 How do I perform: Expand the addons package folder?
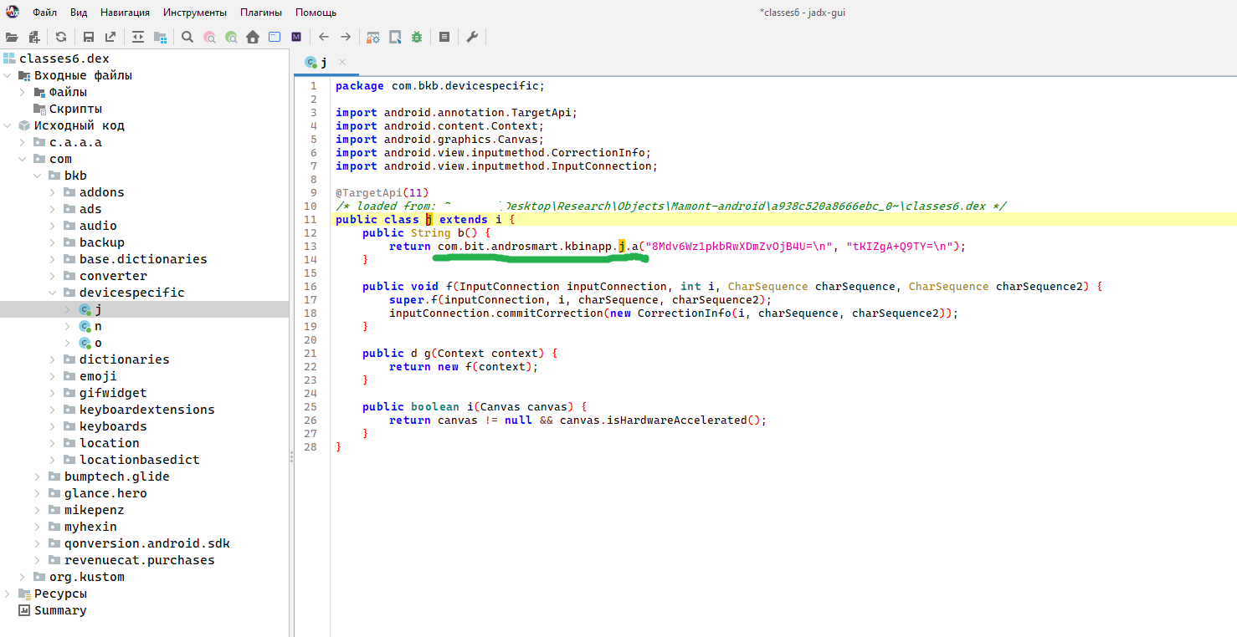(x=54, y=192)
